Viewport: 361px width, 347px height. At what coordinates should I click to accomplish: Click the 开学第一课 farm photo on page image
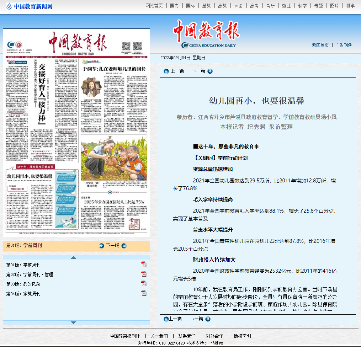(114, 158)
